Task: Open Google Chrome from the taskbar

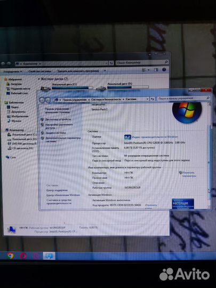Action: tap(10, 255)
